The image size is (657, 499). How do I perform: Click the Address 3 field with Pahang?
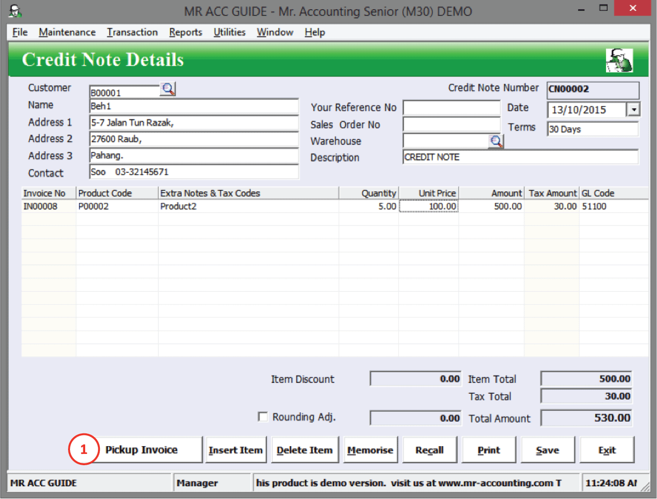coord(194,156)
